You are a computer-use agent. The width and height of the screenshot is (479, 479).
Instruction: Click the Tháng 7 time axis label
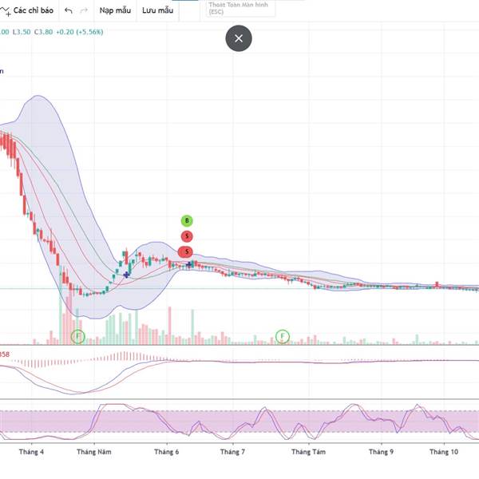pos(233,452)
